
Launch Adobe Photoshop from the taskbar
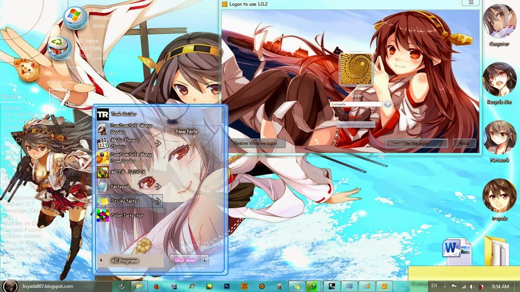[x=226, y=286]
